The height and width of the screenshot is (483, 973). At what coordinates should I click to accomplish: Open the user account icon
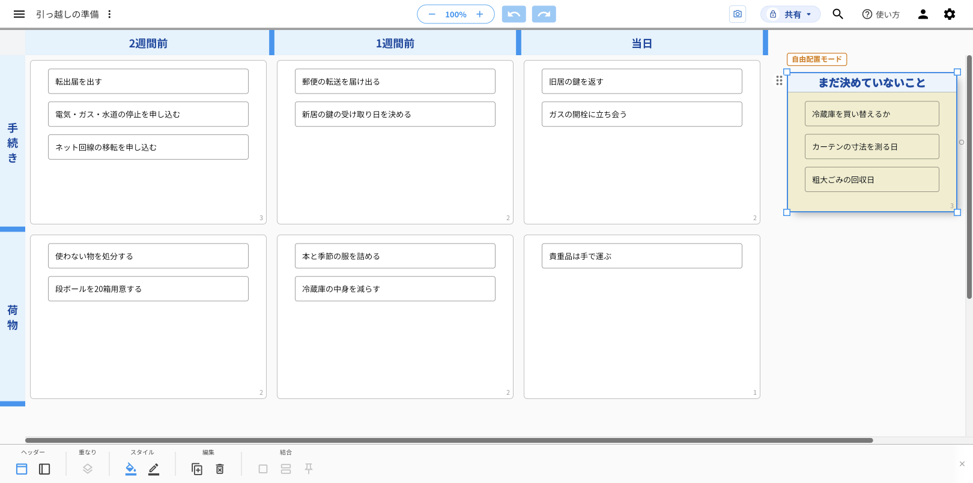click(923, 14)
